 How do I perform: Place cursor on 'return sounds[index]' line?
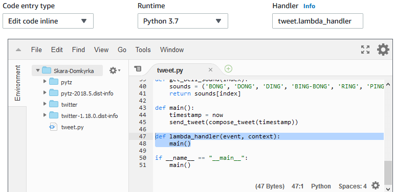[205, 94]
